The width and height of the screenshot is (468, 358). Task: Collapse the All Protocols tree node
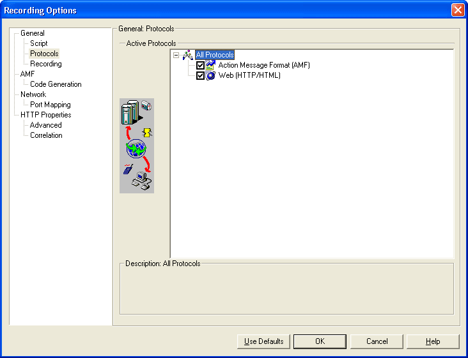tap(176, 55)
